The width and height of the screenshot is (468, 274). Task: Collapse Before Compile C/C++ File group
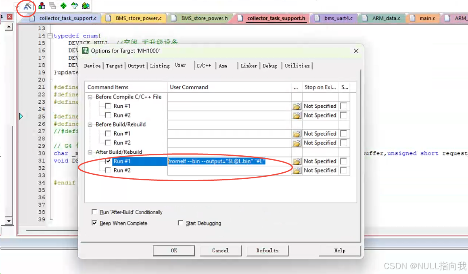point(90,97)
